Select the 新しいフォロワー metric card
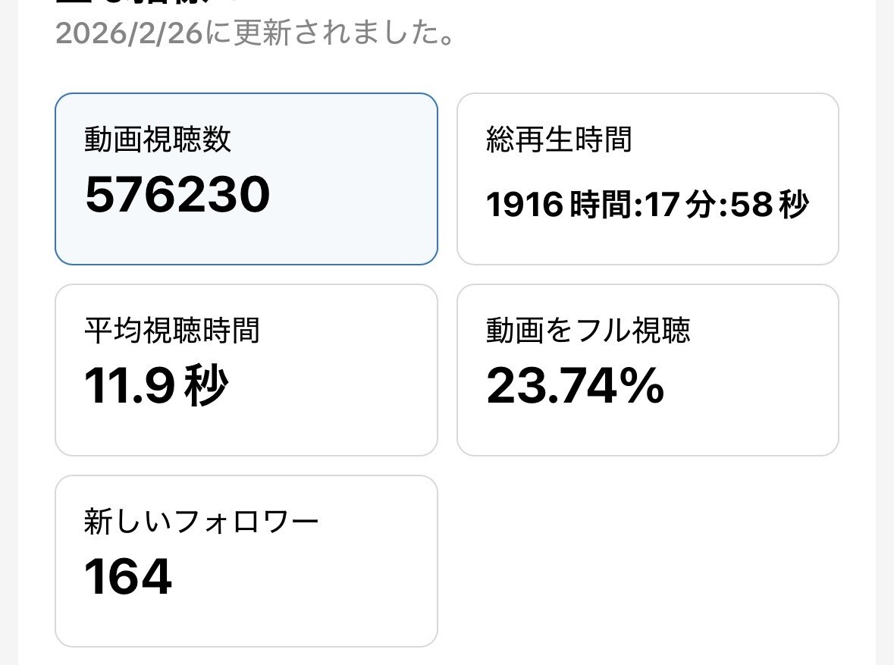Screen dimensions: 894x665 [246, 561]
